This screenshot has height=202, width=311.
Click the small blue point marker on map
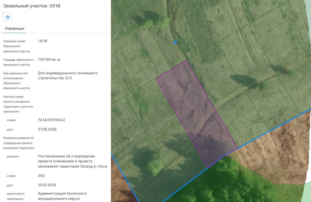[x=175, y=42]
